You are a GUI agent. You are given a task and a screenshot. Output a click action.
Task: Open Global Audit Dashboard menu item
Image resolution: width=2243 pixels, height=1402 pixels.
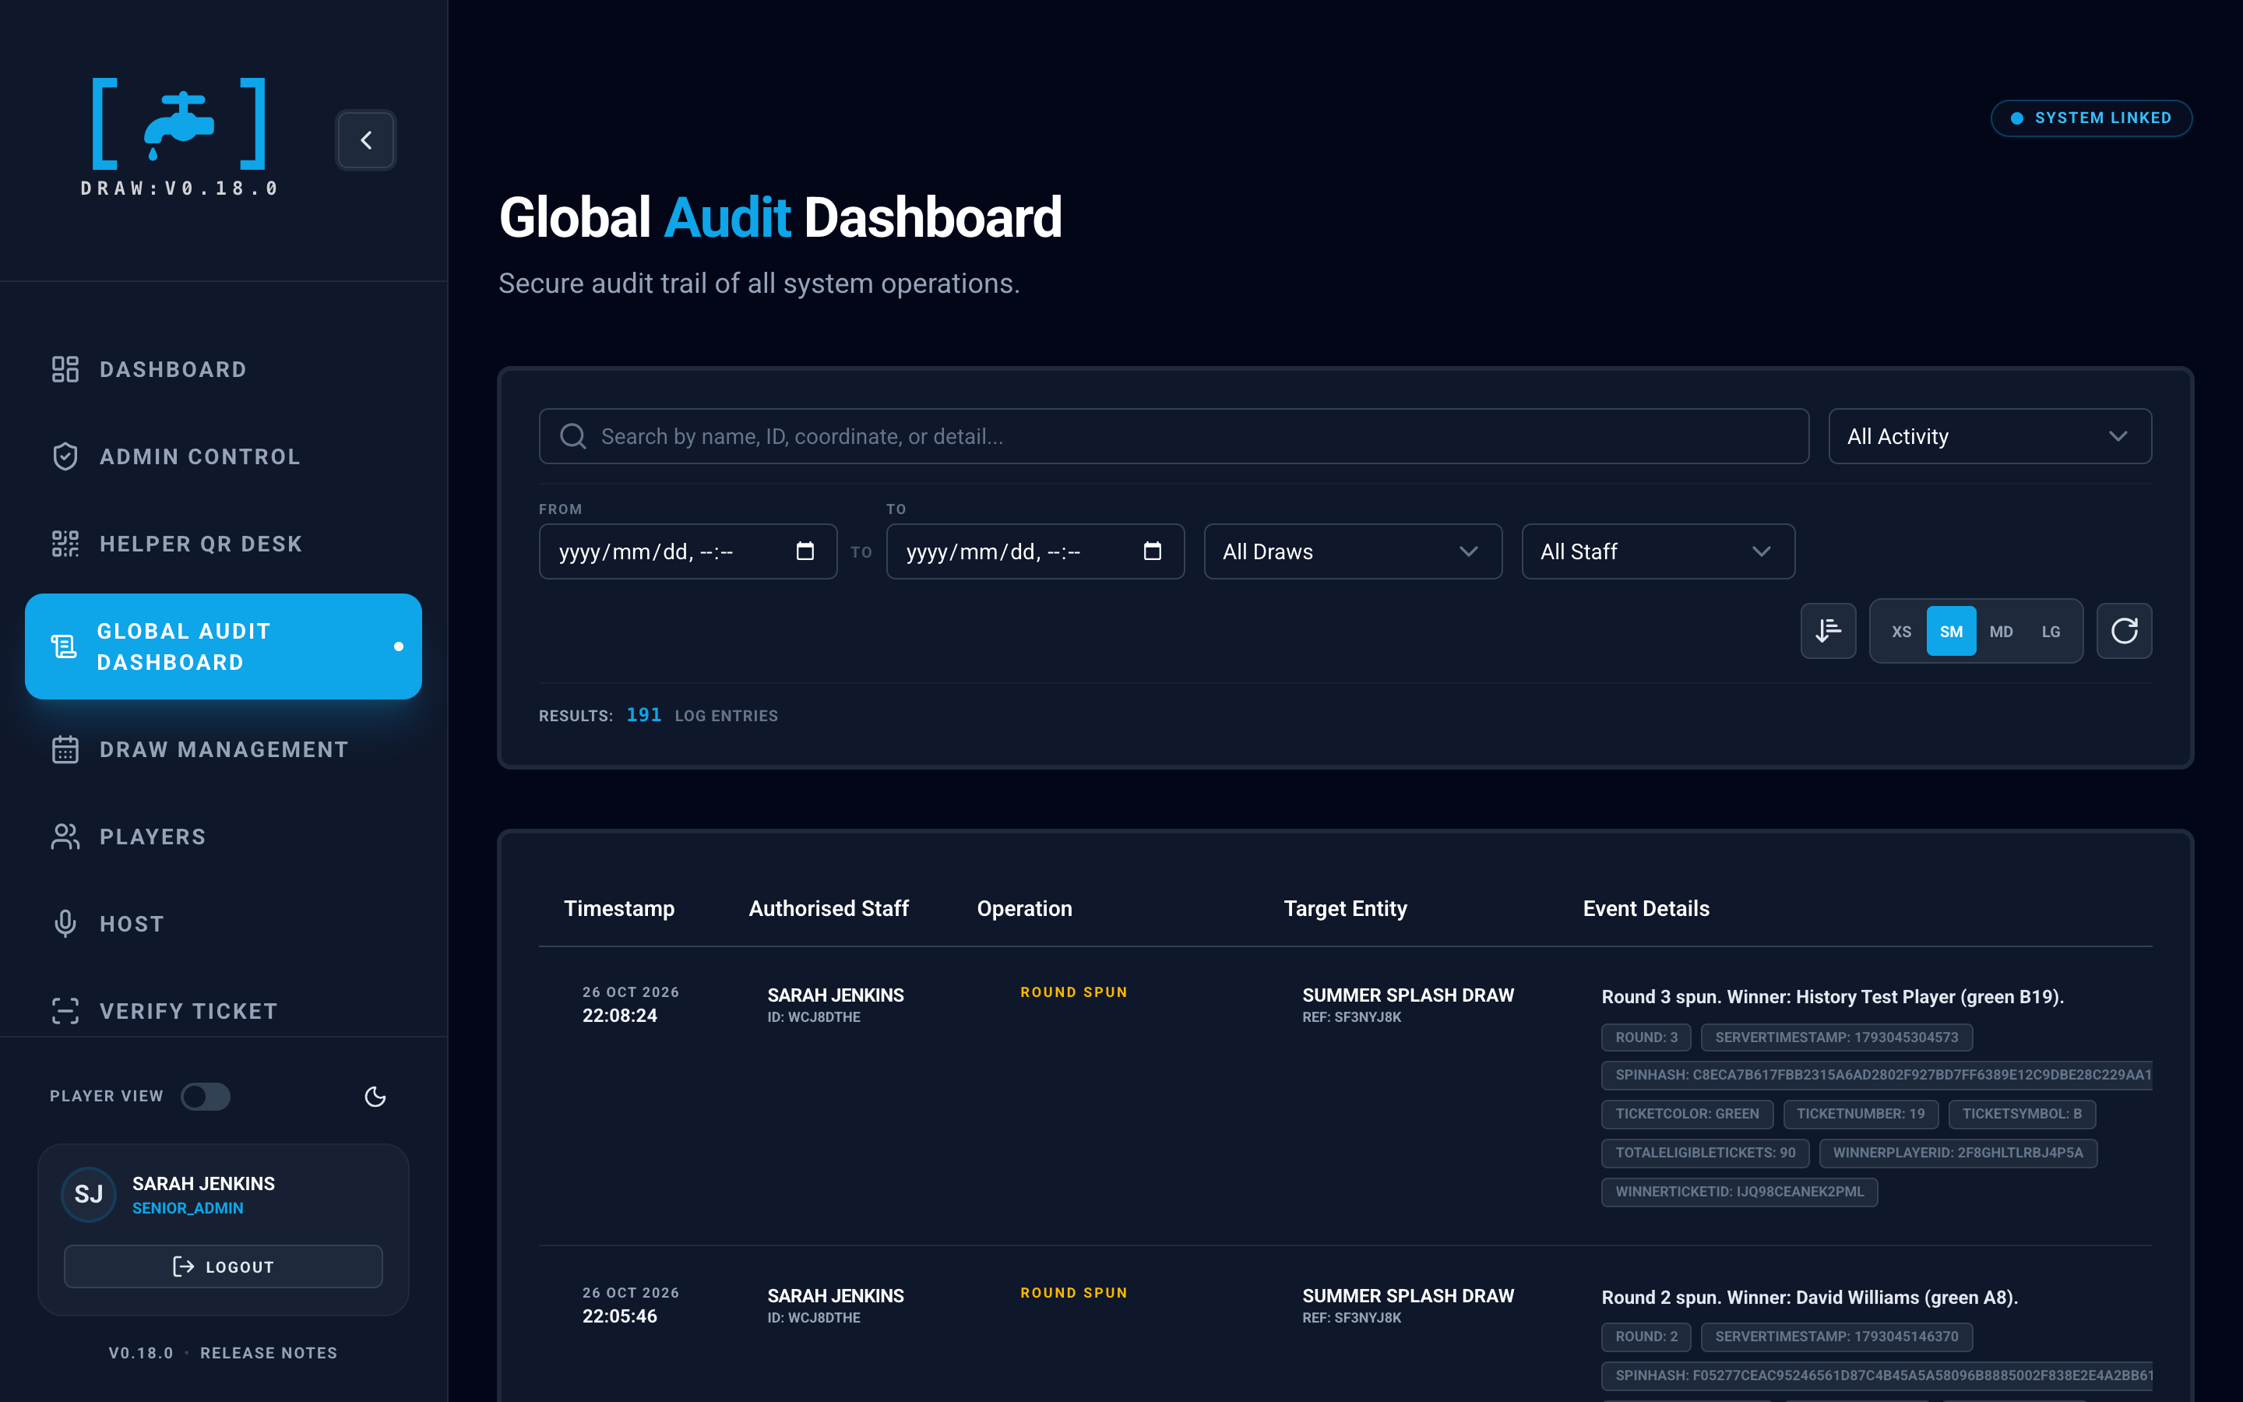224,646
